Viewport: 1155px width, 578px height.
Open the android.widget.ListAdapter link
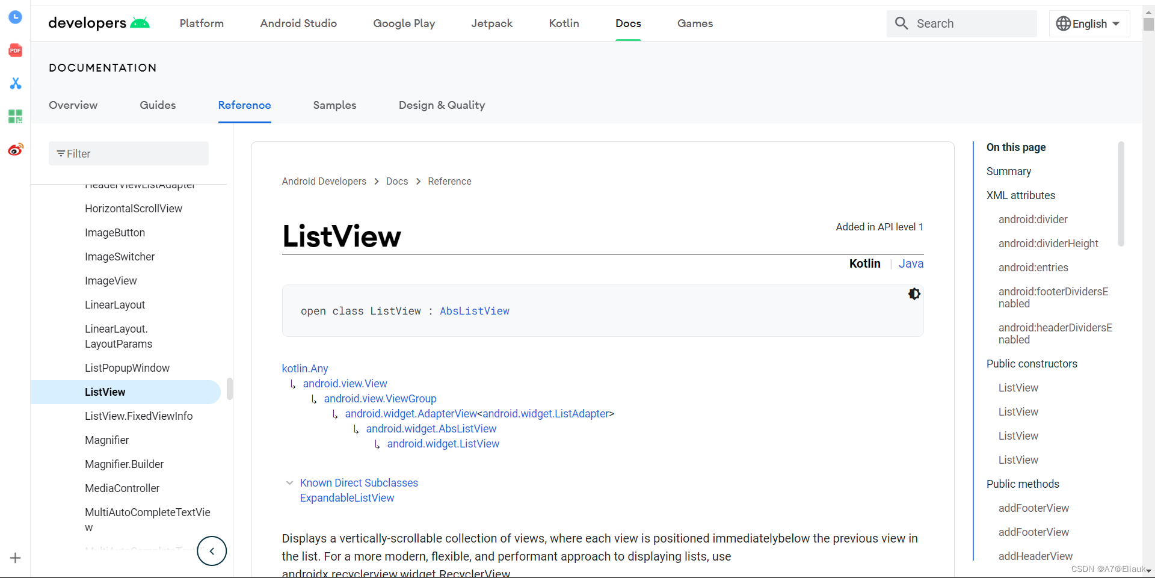pyautogui.click(x=546, y=414)
